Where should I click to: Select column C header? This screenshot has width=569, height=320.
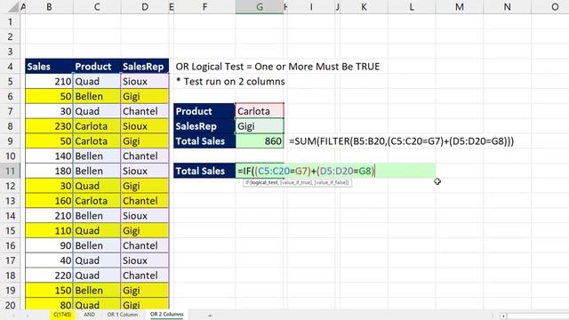[x=97, y=7]
